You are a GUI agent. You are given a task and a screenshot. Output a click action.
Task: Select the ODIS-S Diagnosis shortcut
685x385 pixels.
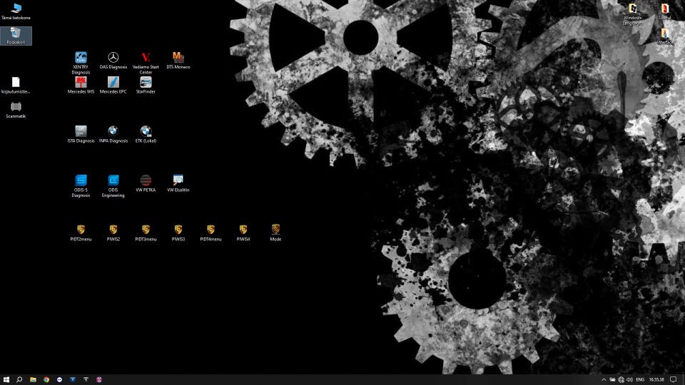[x=81, y=186]
